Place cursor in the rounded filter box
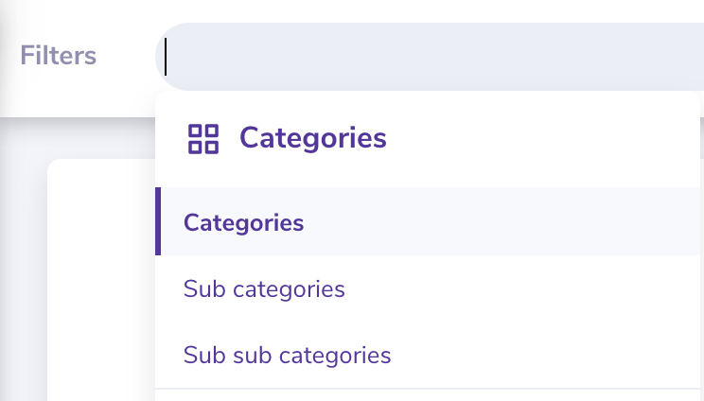Viewport: 704px width, 401px height. [430, 57]
